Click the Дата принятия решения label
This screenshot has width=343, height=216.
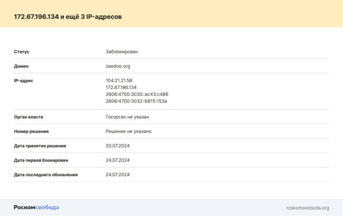(x=40, y=146)
